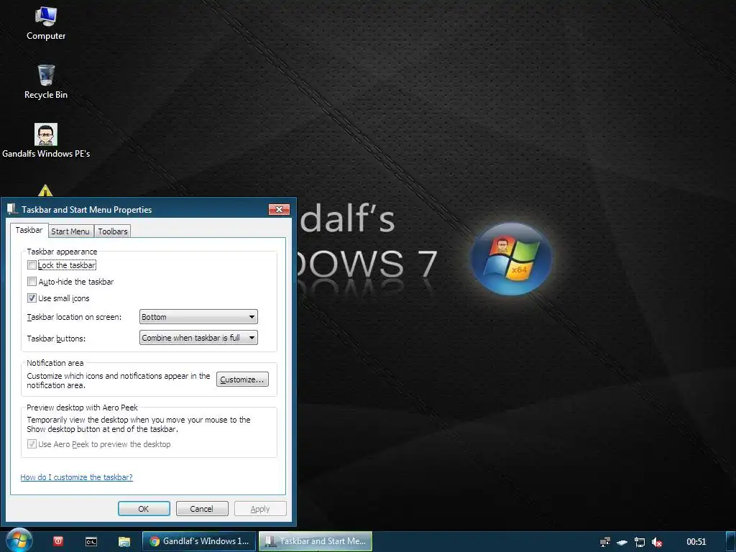Click the Apply button

260,509
